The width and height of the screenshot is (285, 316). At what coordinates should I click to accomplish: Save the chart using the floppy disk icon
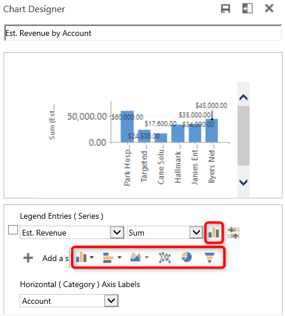[225, 9]
